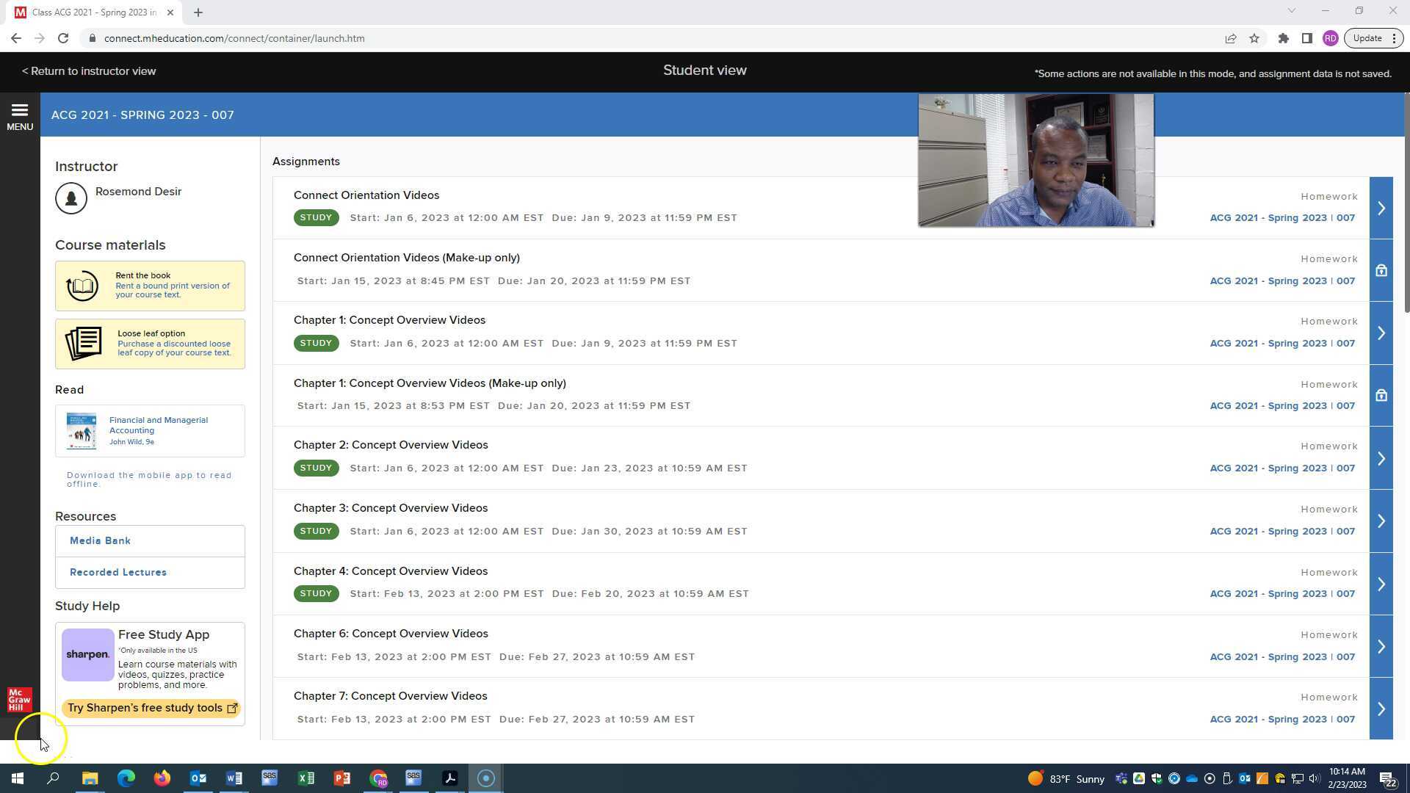
Task: Open Chapter 6 Concept Overview Videos arrow
Action: point(1381,647)
